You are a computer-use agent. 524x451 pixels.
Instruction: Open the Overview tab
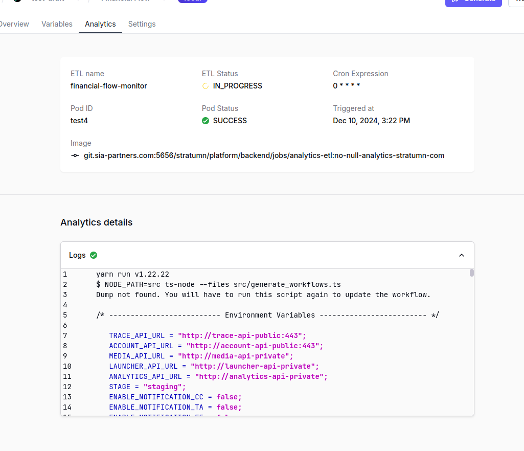coord(14,24)
